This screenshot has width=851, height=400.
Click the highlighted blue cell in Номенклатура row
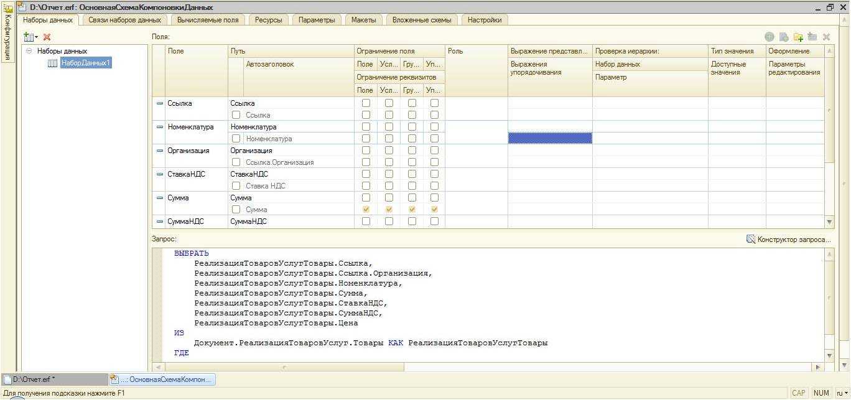pyautogui.click(x=550, y=138)
